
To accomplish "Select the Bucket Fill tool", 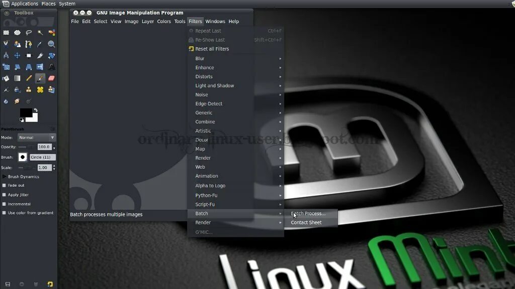I will (6, 78).
